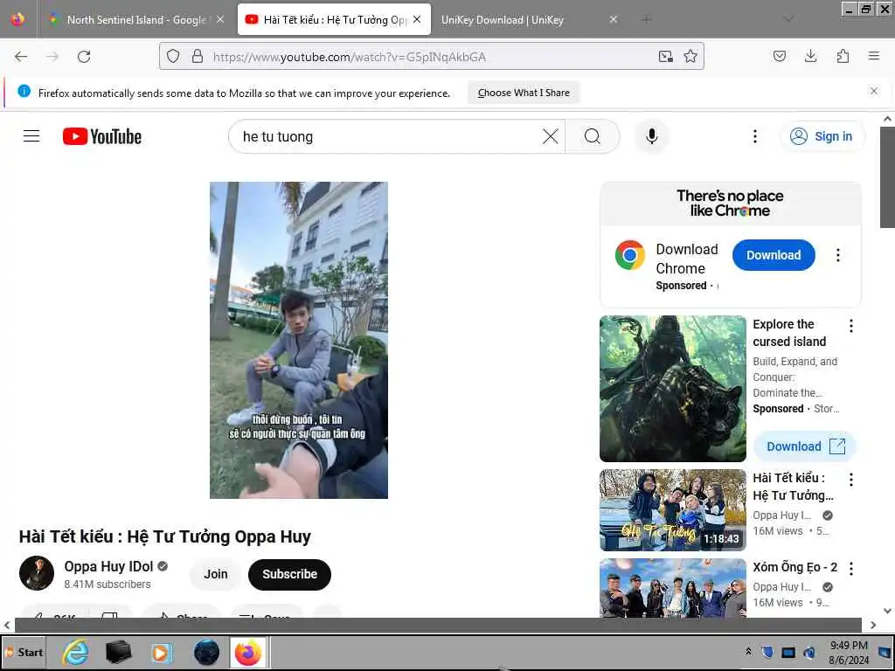Open the media player taskbar icon
Screen dimensions: 895x671
click(161, 652)
